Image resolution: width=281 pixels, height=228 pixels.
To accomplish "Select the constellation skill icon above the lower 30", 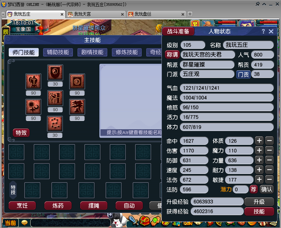I will [x=55, y=123].
